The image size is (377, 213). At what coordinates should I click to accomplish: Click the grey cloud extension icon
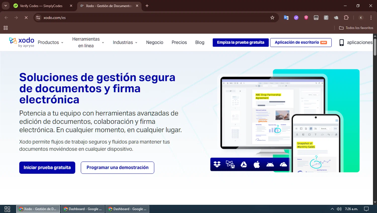tap(336, 18)
